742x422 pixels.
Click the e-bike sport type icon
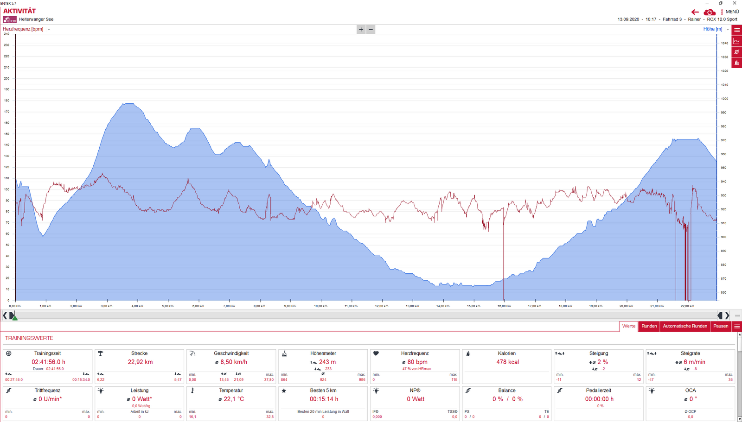10,19
